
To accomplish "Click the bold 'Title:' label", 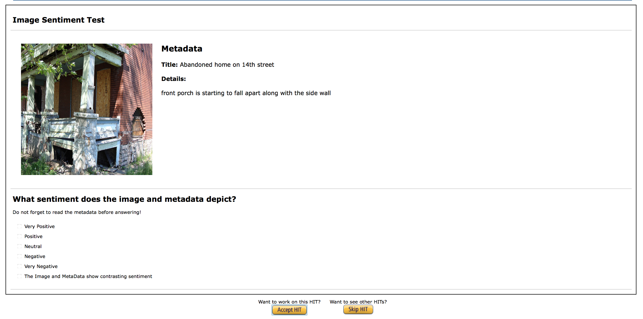I will coord(169,65).
